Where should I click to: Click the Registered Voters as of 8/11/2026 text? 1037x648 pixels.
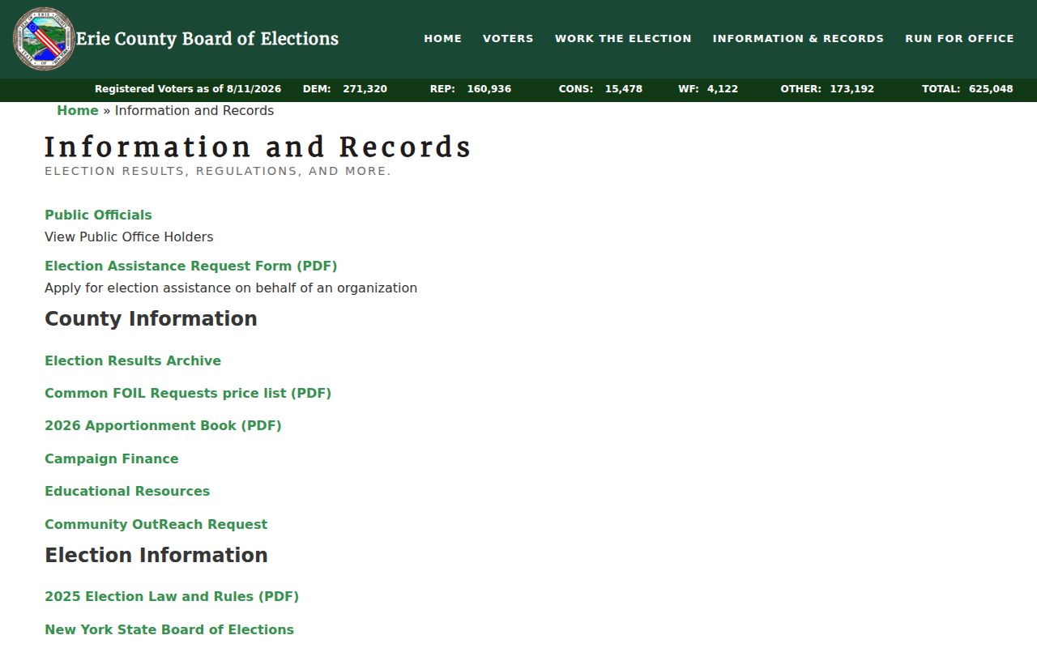coord(188,89)
